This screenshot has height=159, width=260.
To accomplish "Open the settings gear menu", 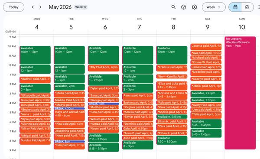I will (x=194, y=7).
